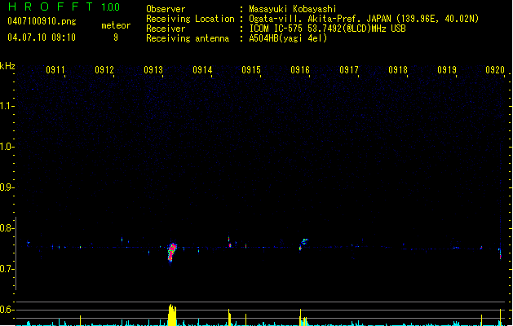Click the 0.6 kHz frequency label
Viewport: 513px width, 326px height.
coord(7,310)
